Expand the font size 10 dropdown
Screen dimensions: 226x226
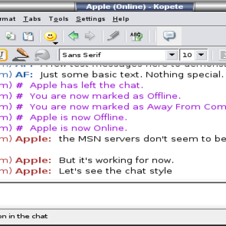[x=201, y=55]
